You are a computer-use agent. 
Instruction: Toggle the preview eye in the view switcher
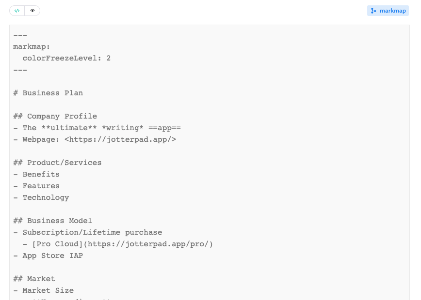(32, 10)
